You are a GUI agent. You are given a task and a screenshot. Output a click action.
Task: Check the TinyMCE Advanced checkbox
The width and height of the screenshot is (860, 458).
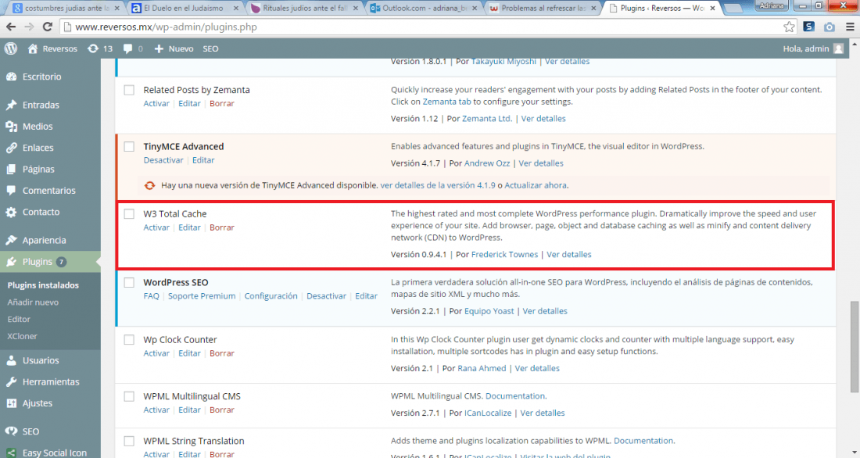tap(129, 146)
